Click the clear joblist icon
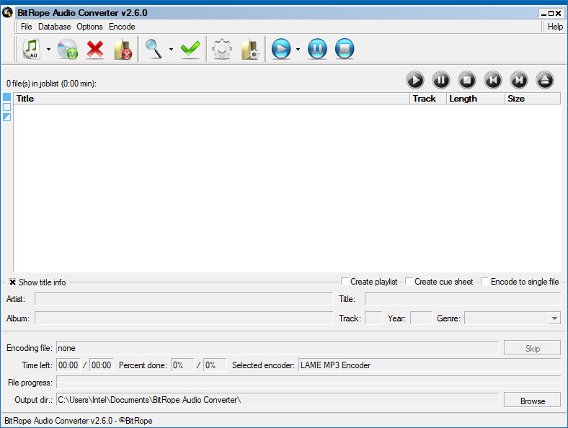568x428 pixels. [x=123, y=49]
